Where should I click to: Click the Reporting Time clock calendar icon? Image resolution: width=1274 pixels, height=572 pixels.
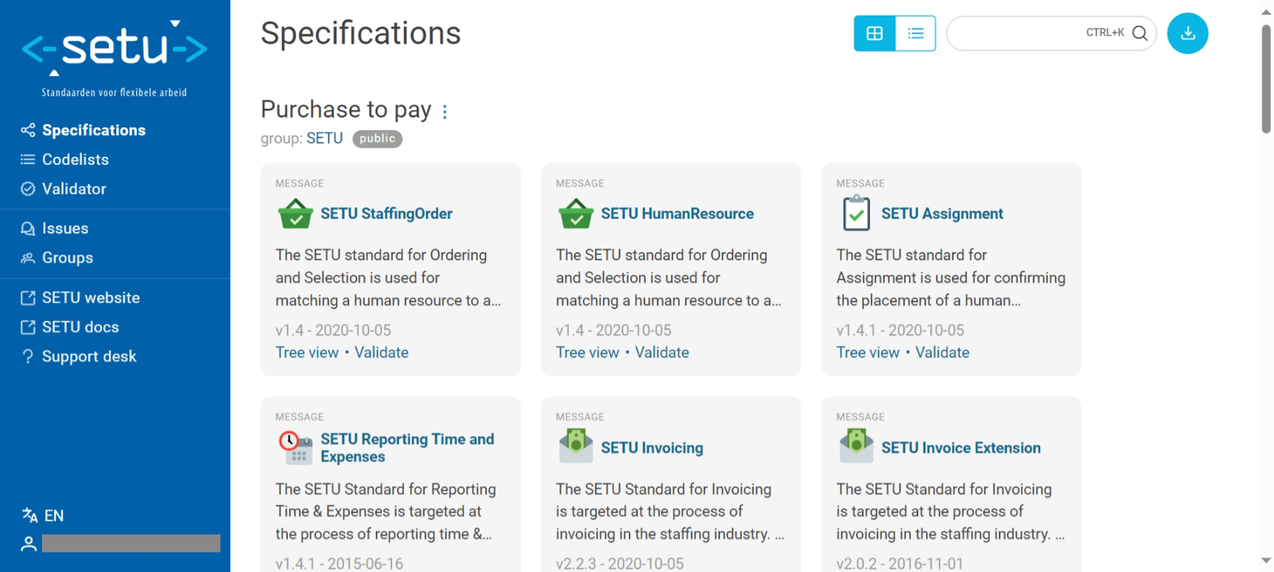296,448
